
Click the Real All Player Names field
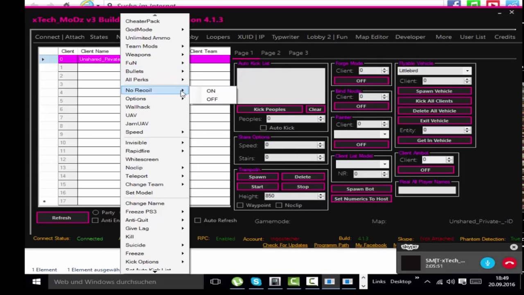point(427,190)
